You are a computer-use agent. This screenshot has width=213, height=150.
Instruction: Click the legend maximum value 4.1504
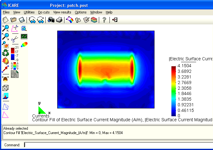[x=184, y=66]
